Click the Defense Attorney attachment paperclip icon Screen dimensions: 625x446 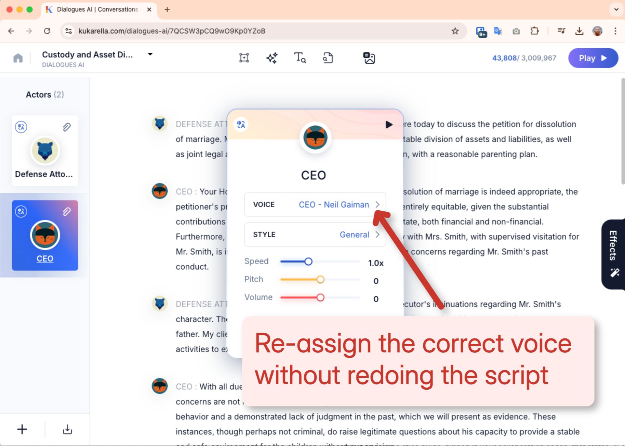point(67,127)
